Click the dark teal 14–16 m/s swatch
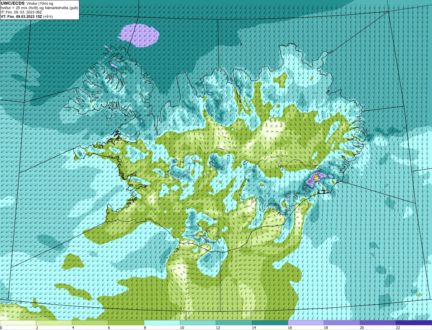The width and height of the screenshot is (432, 330). pos(270,323)
